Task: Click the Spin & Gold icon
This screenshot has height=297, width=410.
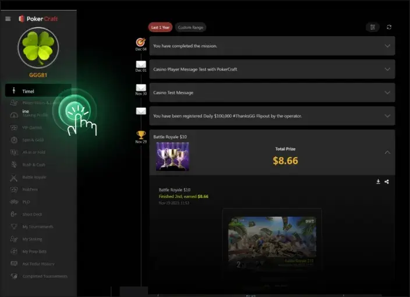Action: (14, 140)
